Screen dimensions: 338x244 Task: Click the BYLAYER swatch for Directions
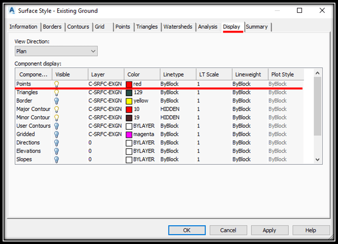tap(129, 143)
